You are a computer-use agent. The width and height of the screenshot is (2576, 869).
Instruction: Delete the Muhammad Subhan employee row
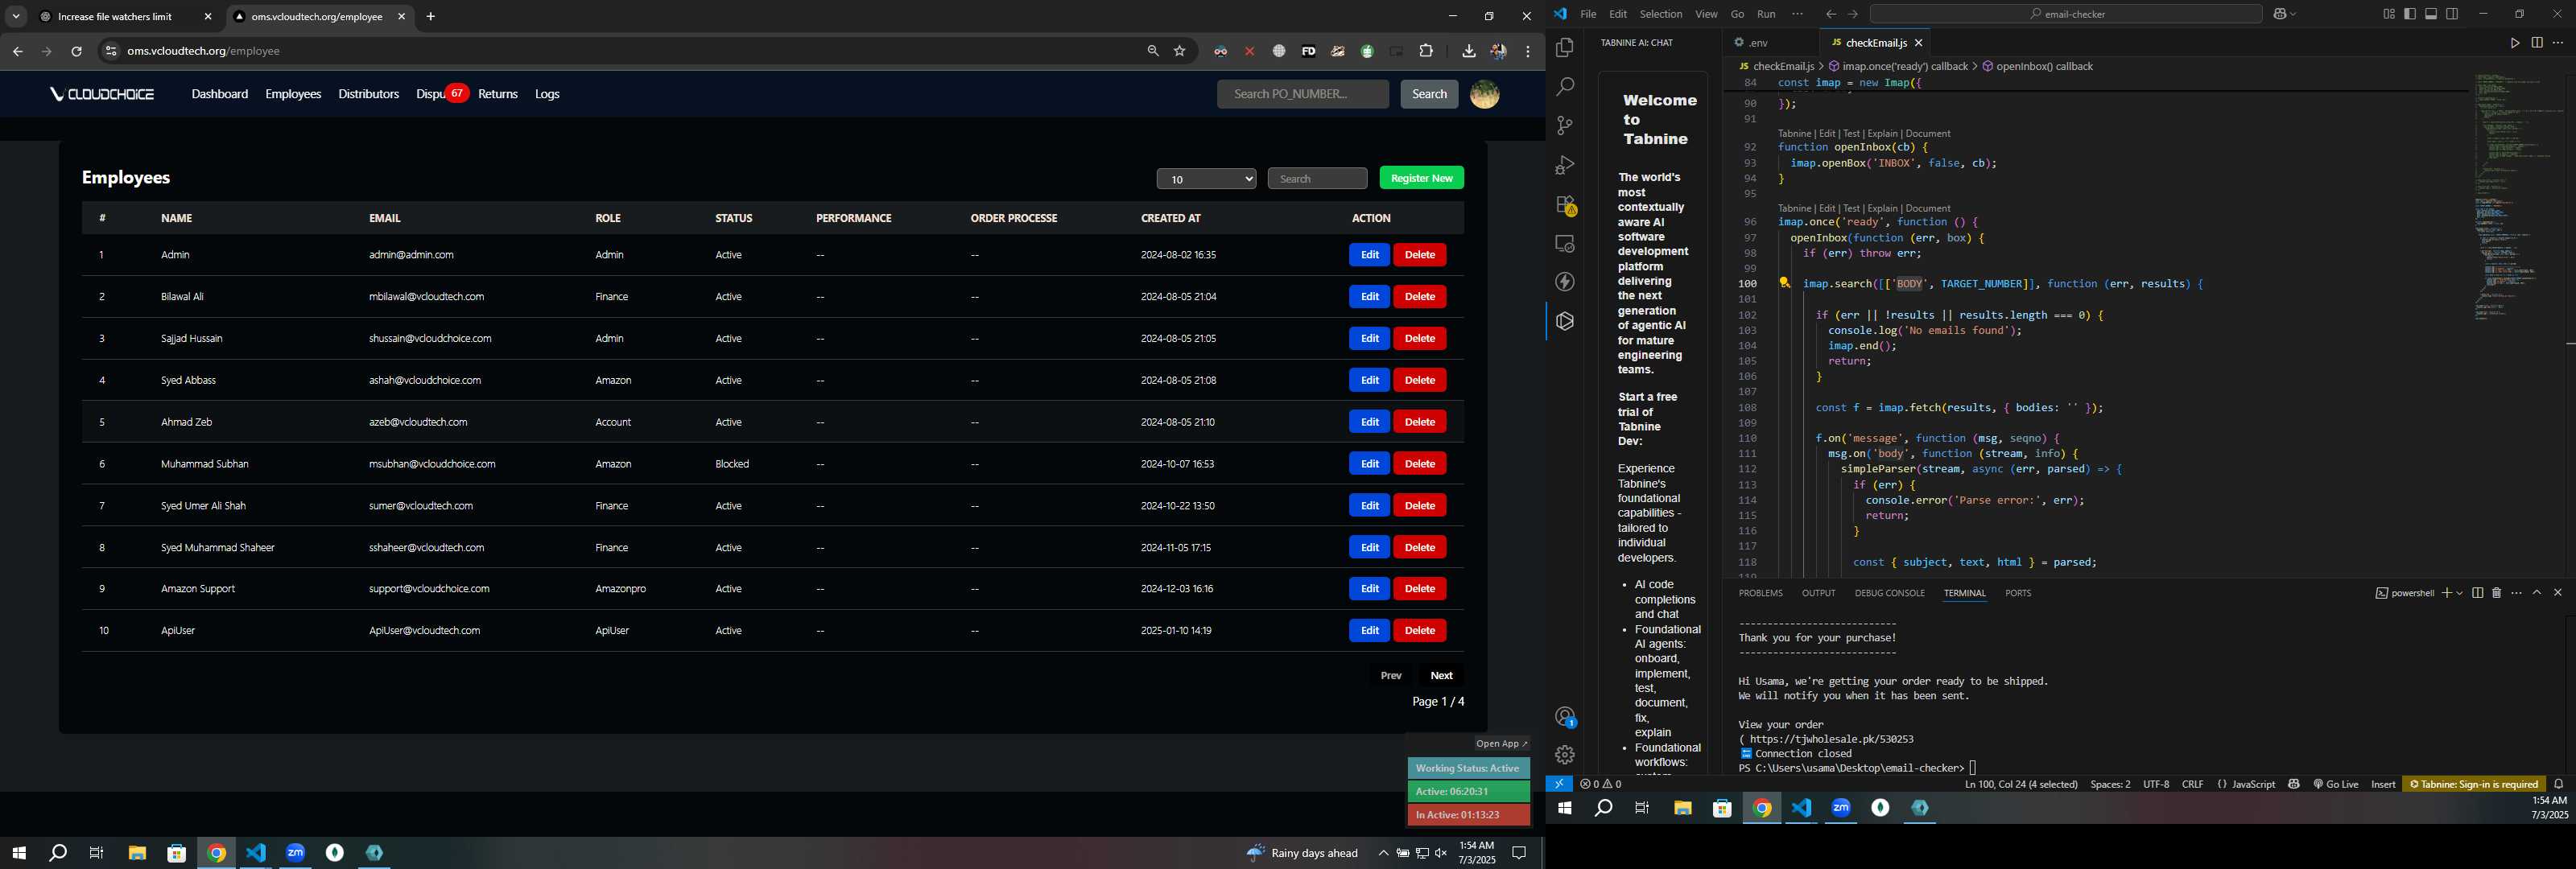point(1419,464)
